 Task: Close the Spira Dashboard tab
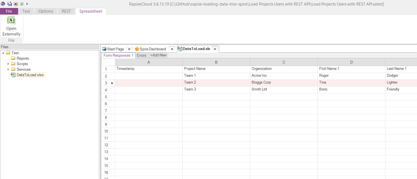tap(172, 49)
